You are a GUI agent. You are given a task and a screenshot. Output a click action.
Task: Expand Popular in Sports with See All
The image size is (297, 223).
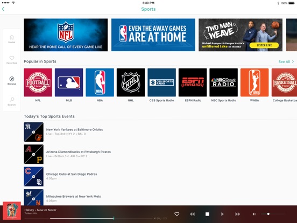coord(286,61)
